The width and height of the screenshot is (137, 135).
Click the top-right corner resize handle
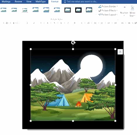[x=115, y=49]
